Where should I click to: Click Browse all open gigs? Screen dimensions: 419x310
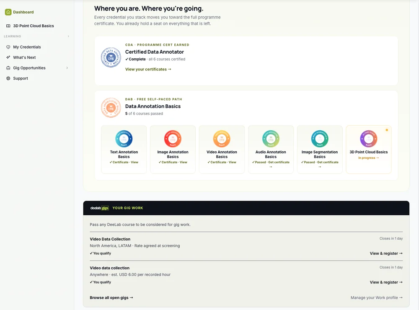point(111,298)
